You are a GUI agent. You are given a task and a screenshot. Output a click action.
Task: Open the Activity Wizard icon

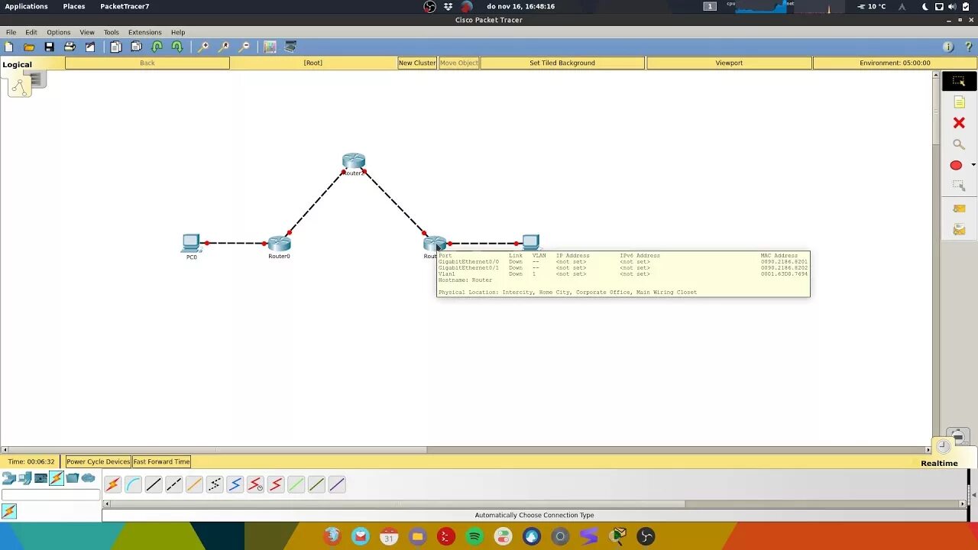click(x=90, y=47)
